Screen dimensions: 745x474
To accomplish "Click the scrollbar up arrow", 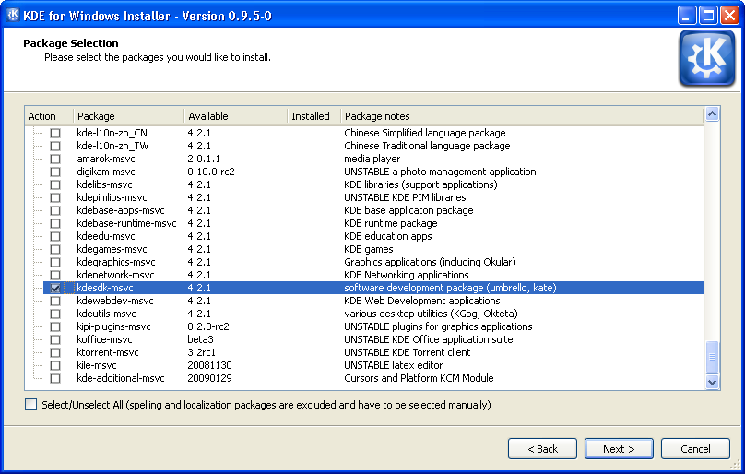I will pos(712,114).
